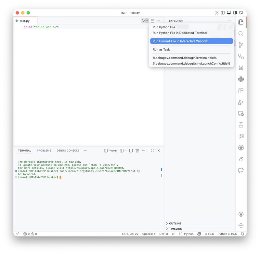Choose Run Current File in Interactive Window
The width and height of the screenshot is (260, 254).
click(191, 41)
